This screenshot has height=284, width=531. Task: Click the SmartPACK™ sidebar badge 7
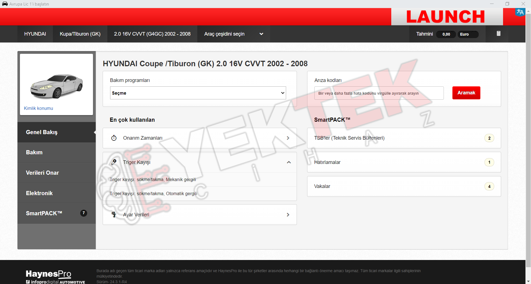click(84, 213)
